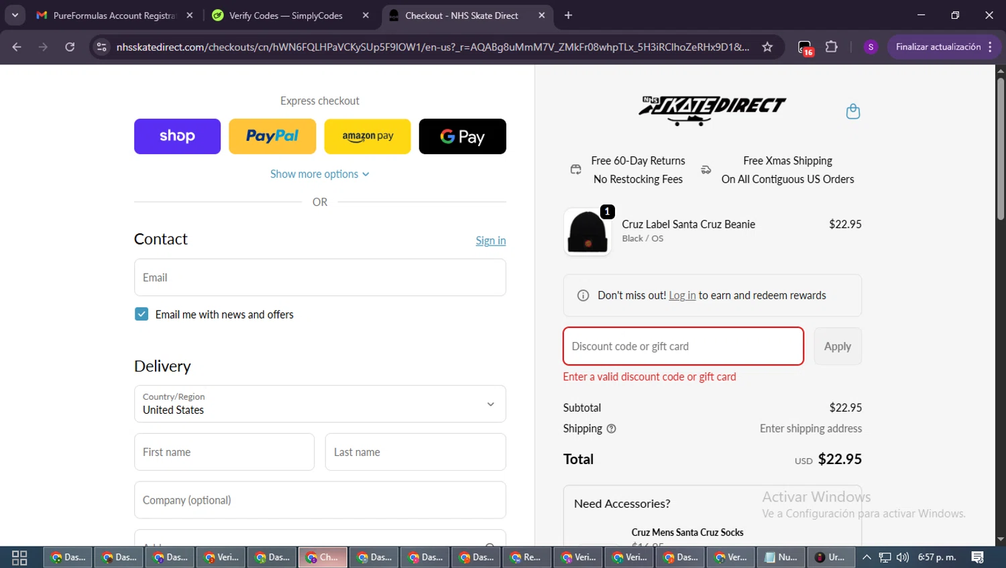
Task: Switch to the 'Ur...' taskbar app
Action: (x=830, y=557)
